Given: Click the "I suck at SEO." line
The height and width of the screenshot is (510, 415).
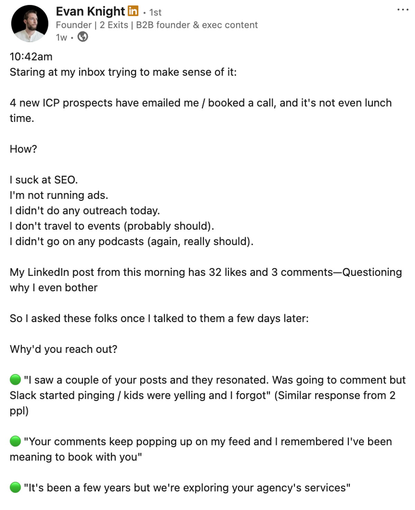Looking at the screenshot, I should click(x=44, y=180).
